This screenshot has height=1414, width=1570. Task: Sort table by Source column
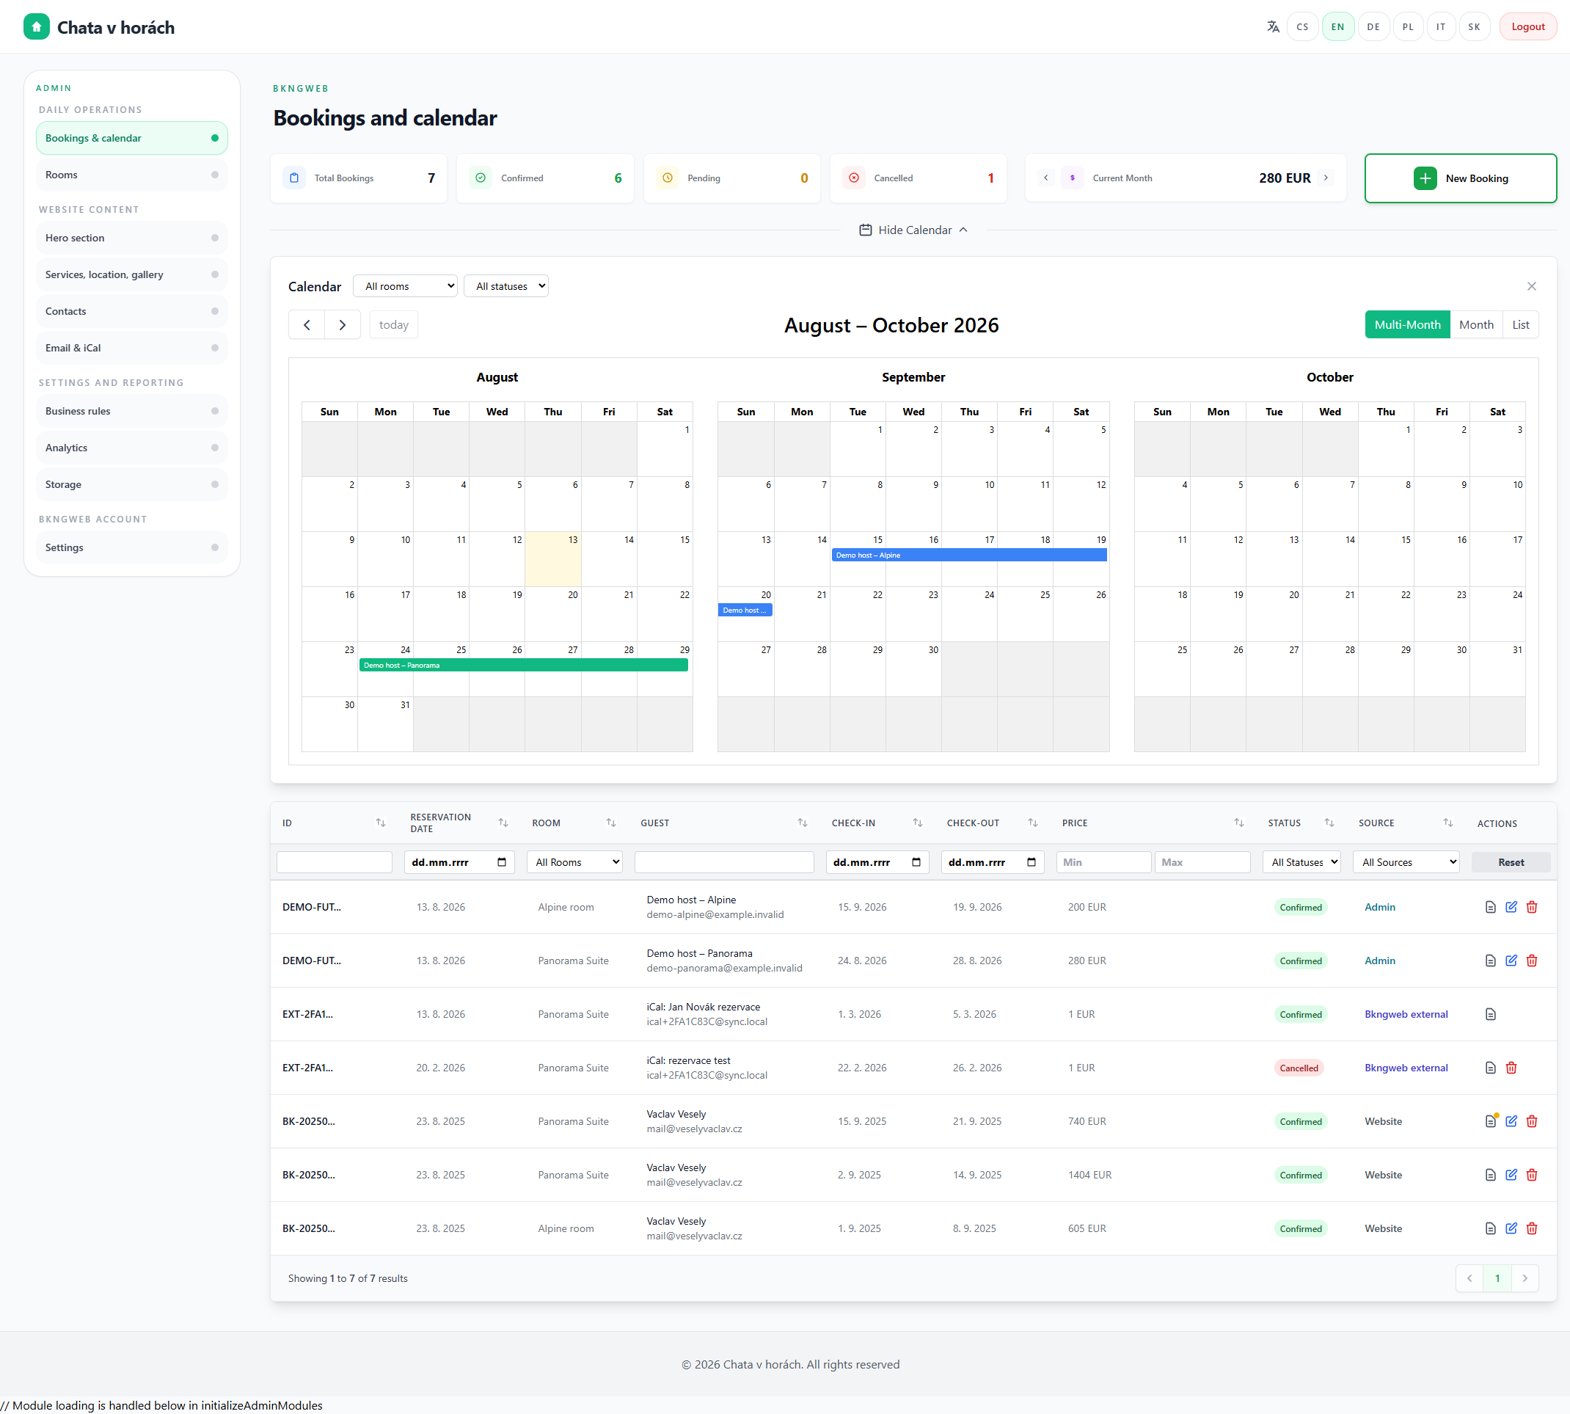(x=1447, y=823)
